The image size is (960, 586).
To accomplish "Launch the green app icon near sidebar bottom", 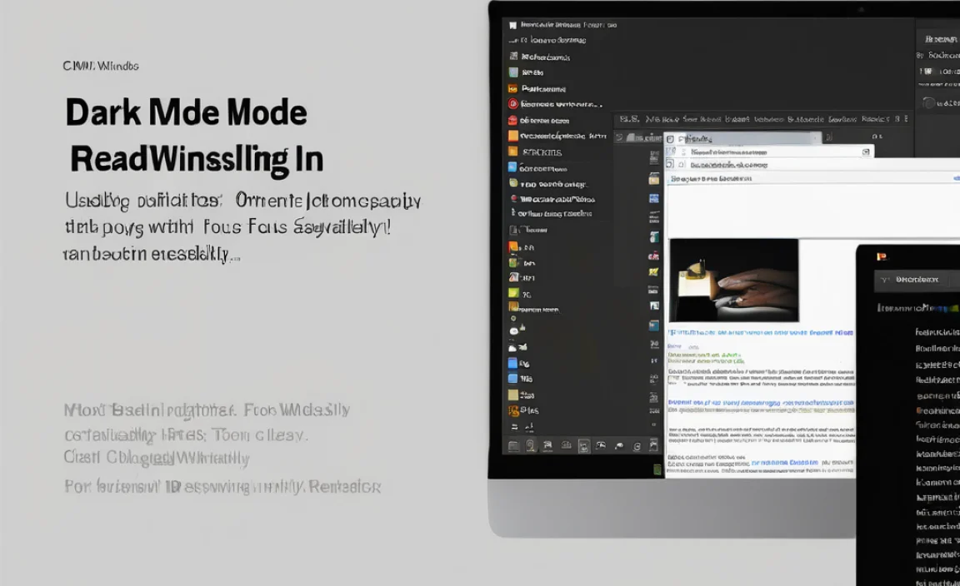I will pyautogui.click(x=512, y=291).
